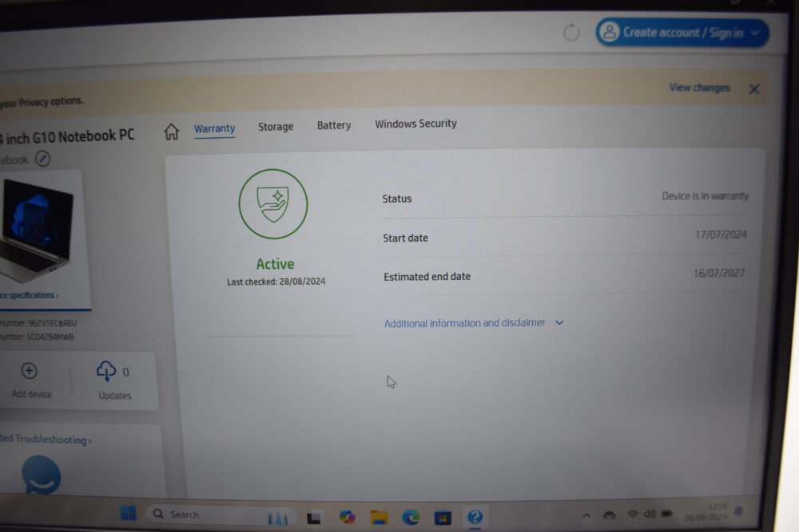Click the product number 962V1EC#ABU

coord(52,323)
